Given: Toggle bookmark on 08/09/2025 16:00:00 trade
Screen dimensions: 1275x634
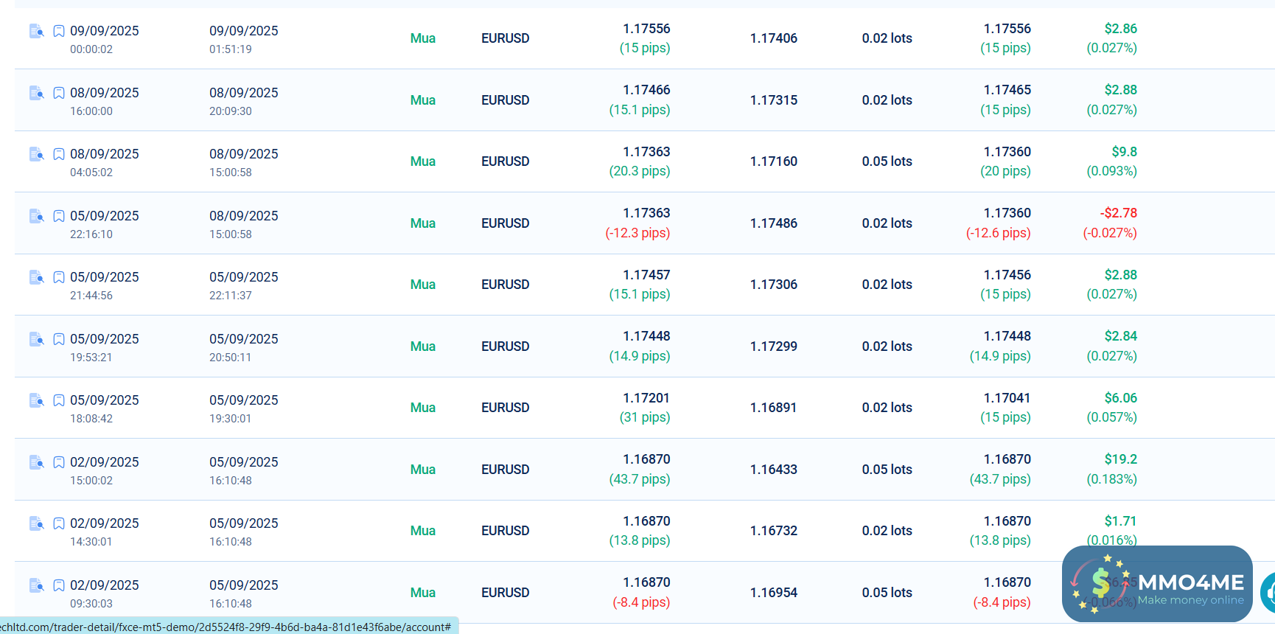Looking at the screenshot, I should point(59,93).
